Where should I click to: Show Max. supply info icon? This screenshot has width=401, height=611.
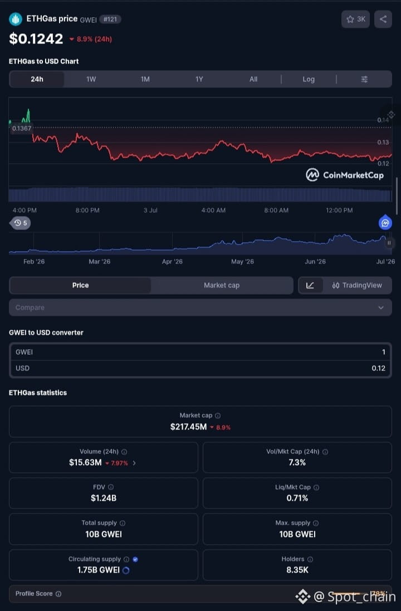tap(316, 523)
